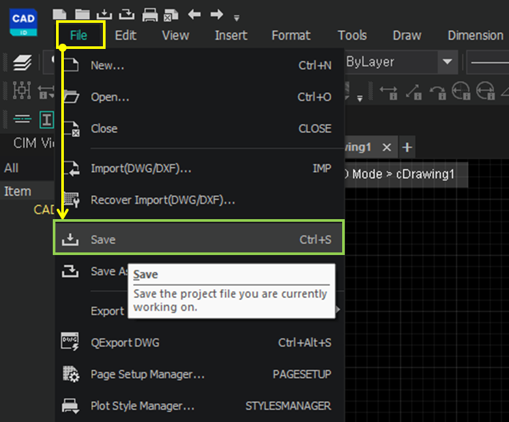Click the Save As icon in quick access toolbar
This screenshot has width=509, height=422.
(x=126, y=14)
